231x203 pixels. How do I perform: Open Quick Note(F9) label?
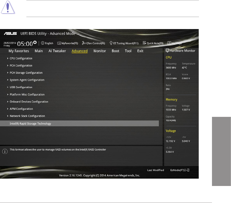coord(155,43)
